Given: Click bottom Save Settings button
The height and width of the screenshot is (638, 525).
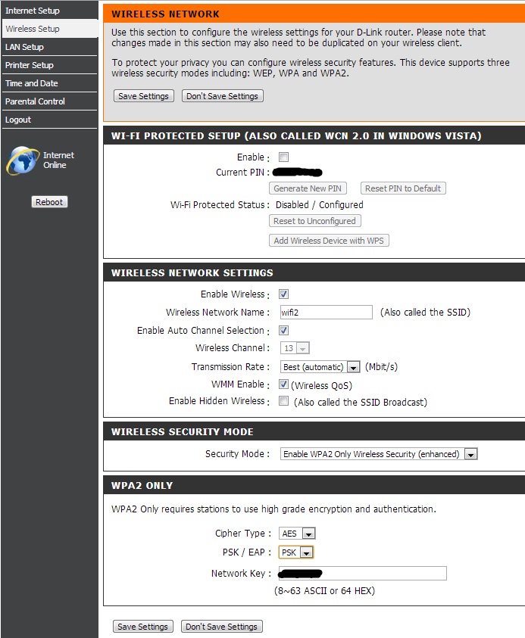Looking at the screenshot, I should (x=142, y=627).
